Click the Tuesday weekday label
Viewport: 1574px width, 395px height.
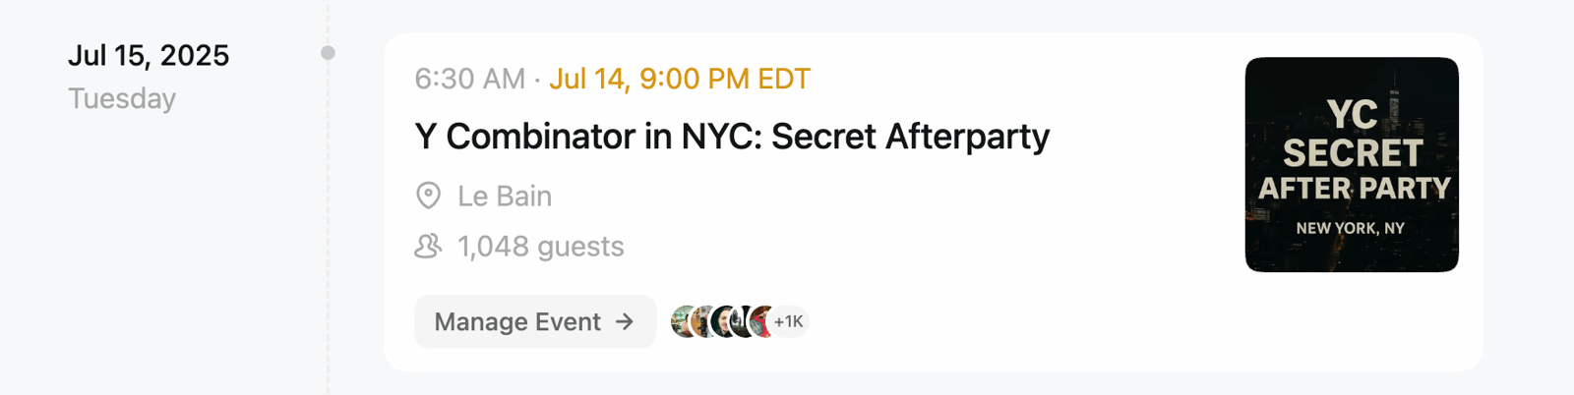[122, 98]
